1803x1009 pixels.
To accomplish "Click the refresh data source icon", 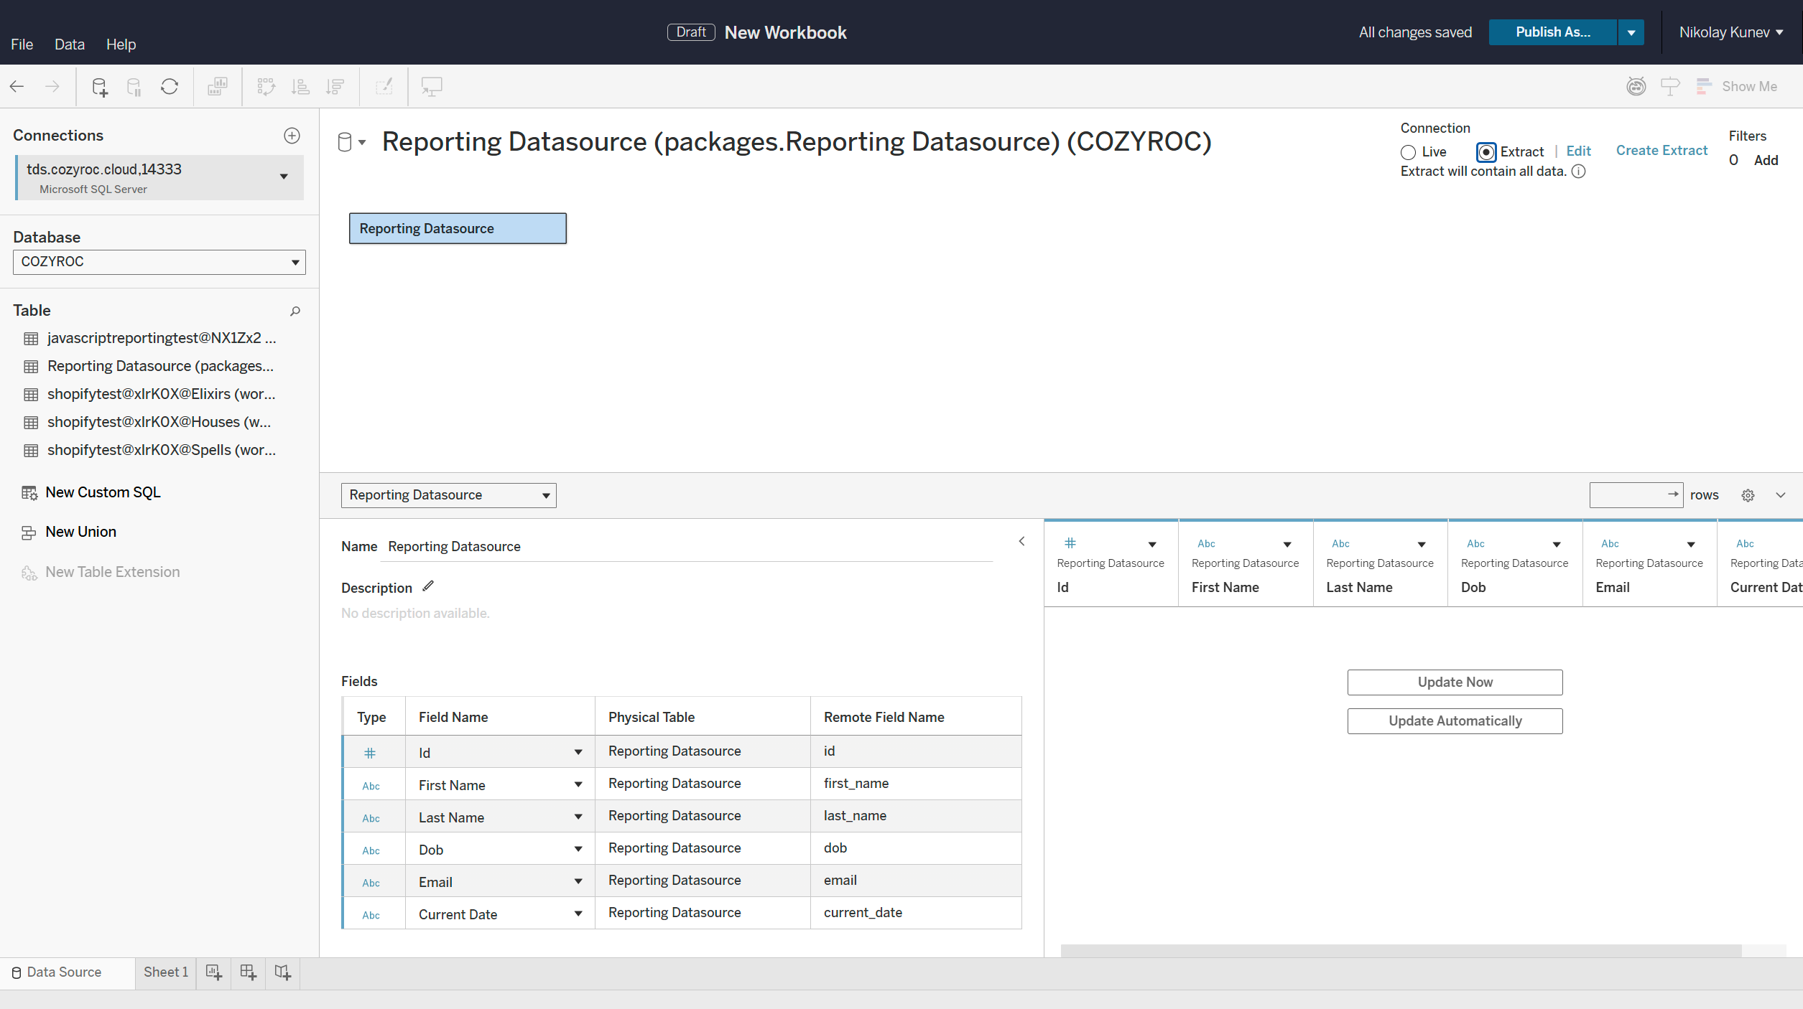I will click(170, 87).
